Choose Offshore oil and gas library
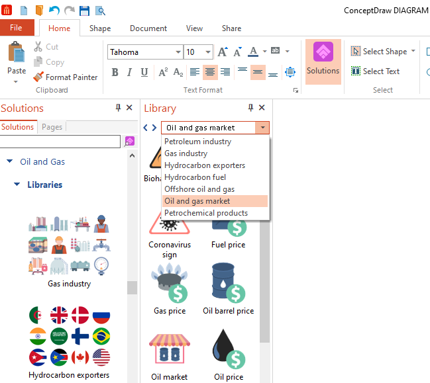The width and height of the screenshot is (430, 383). point(215,189)
